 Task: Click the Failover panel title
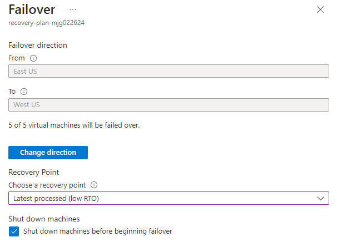(32, 10)
